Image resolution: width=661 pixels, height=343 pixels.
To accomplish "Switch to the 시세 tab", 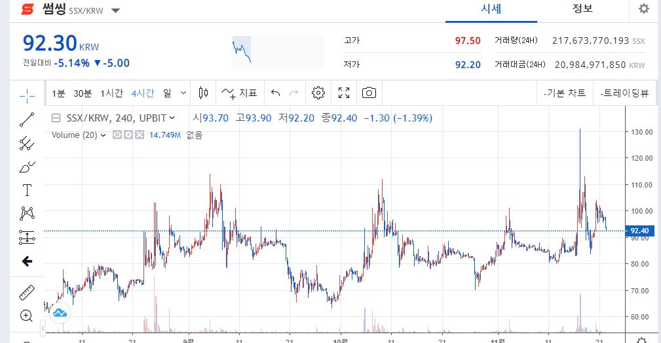I will [x=491, y=9].
